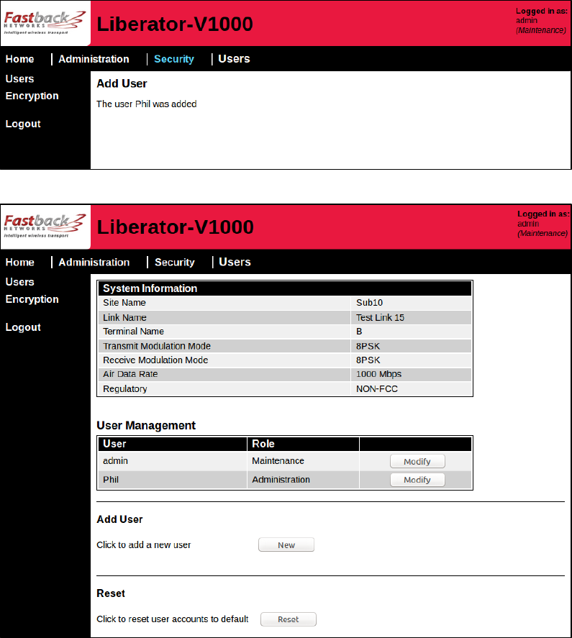Click the Transmit Modulation Mode label

click(157, 346)
